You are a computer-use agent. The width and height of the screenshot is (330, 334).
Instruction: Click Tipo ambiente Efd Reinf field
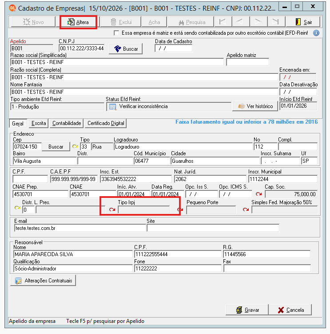click(57, 106)
